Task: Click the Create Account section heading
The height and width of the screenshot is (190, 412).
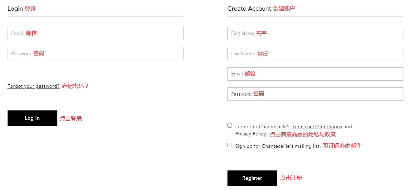Action: tap(249, 9)
